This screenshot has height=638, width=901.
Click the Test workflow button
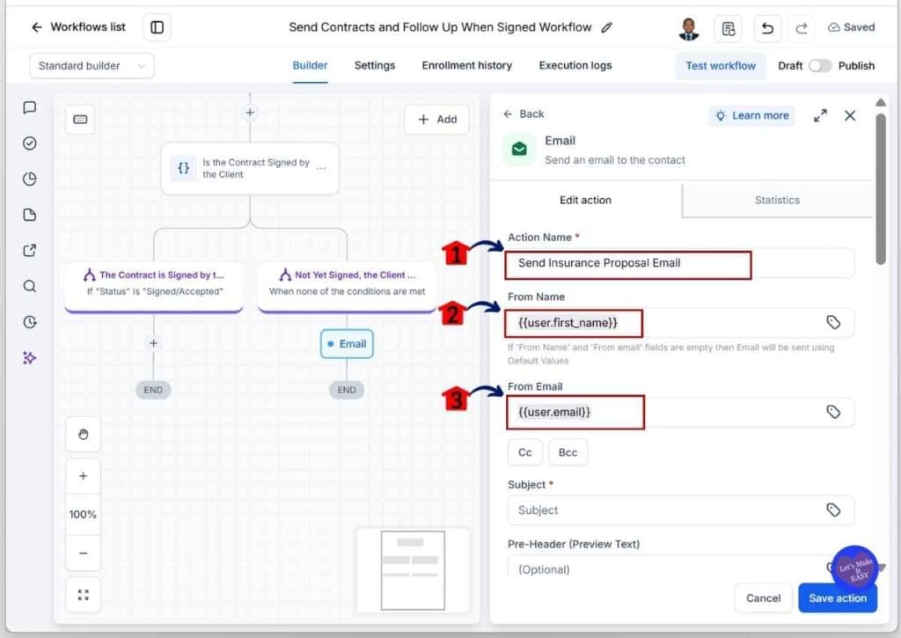click(721, 65)
